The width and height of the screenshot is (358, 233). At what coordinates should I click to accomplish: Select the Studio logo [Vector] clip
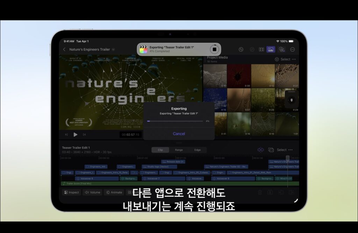(x=159, y=167)
